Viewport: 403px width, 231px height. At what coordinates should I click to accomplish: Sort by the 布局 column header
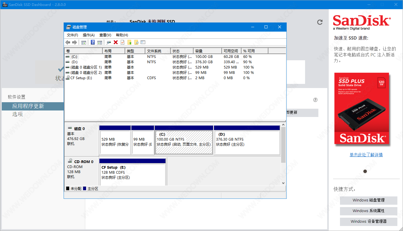click(x=114, y=51)
